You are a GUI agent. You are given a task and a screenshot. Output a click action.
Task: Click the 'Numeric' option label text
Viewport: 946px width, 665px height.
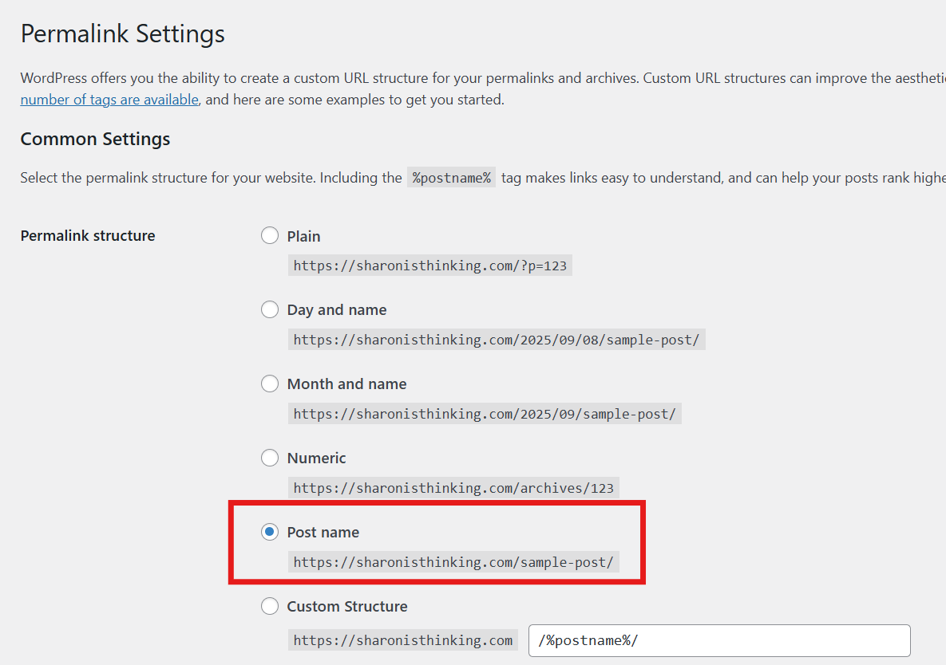(x=316, y=458)
